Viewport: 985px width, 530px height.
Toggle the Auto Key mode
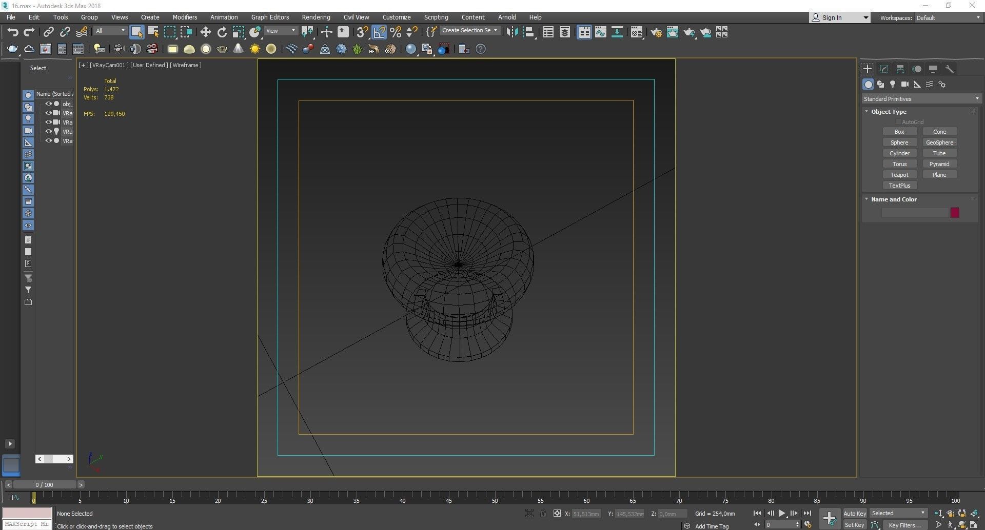(854, 513)
